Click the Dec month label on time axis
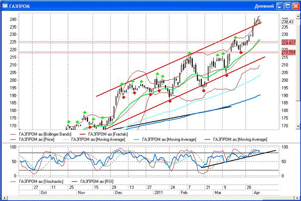 [119, 193]
